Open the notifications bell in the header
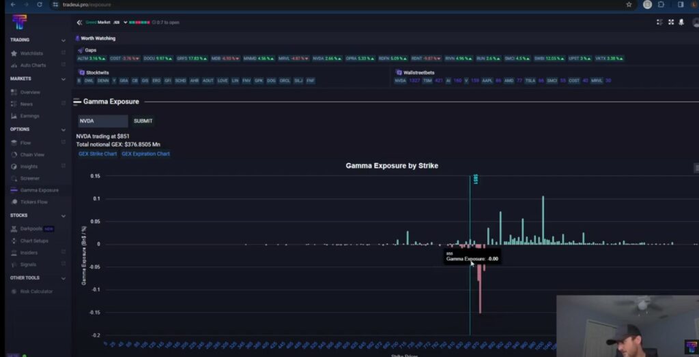699x357 pixels. [681, 22]
